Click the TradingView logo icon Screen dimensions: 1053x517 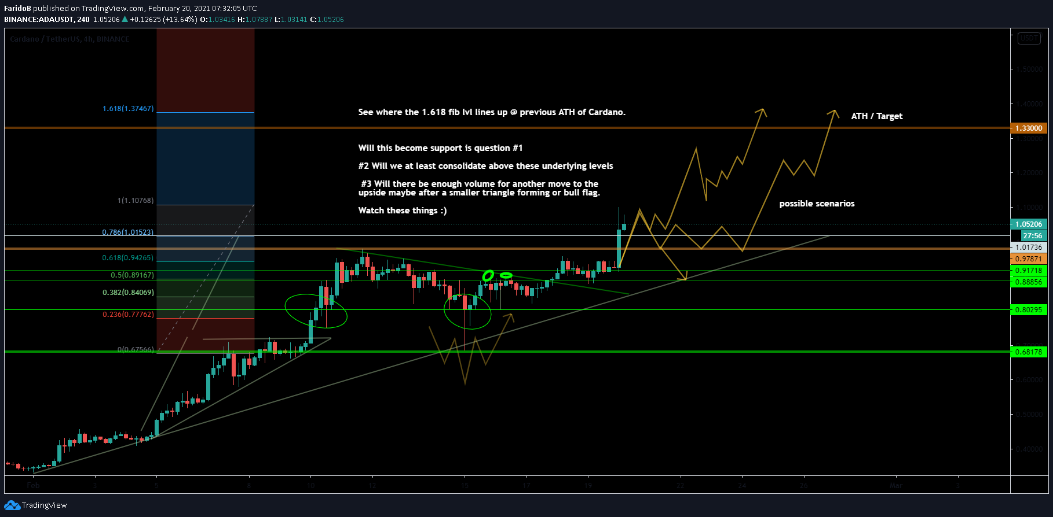coord(12,505)
